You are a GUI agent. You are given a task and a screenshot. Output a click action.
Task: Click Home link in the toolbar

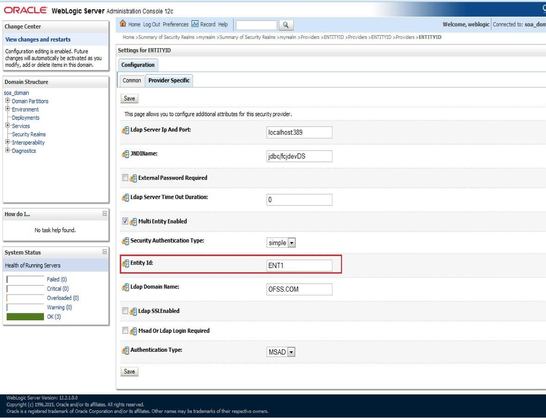tap(134, 25)
